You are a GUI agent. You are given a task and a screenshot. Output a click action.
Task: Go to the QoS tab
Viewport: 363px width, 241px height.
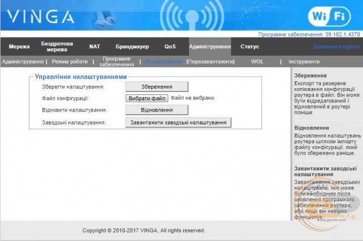[170, 47]
